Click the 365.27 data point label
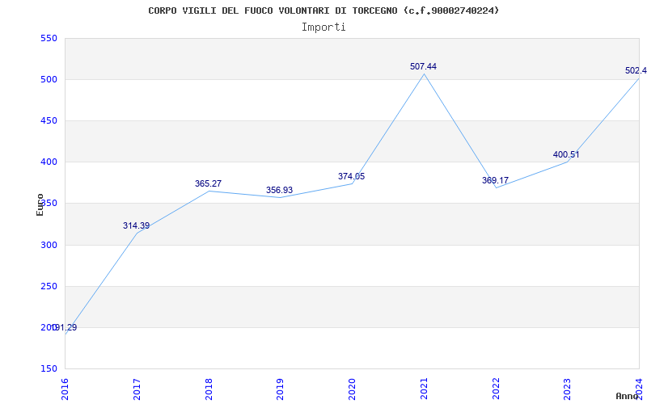 (208, 183)
